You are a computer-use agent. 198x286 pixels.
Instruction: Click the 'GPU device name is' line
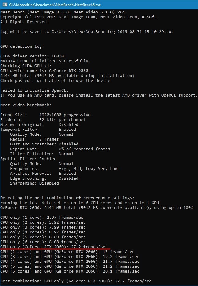(x=44, y=71)
